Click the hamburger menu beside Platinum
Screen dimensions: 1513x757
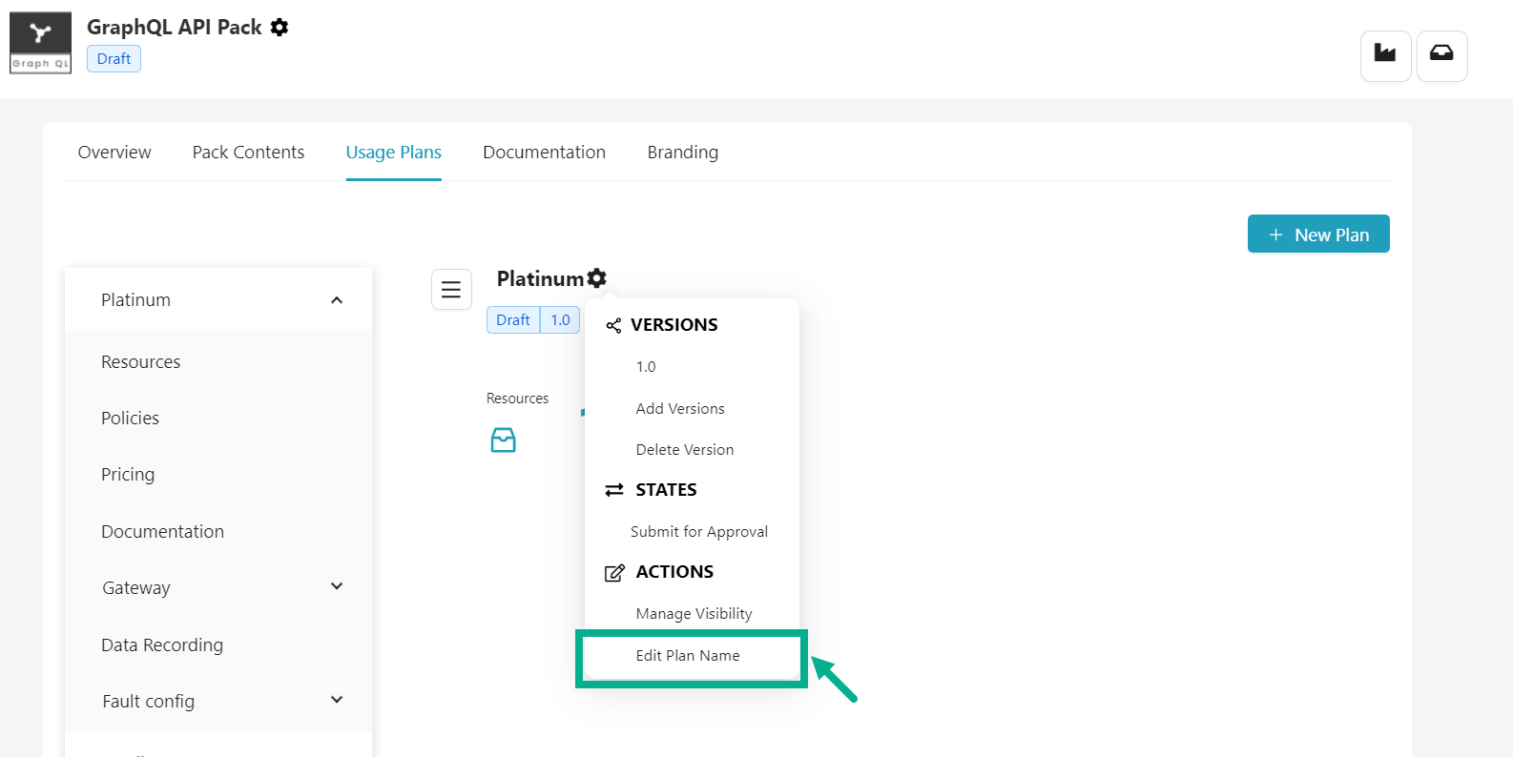(451, 290)
